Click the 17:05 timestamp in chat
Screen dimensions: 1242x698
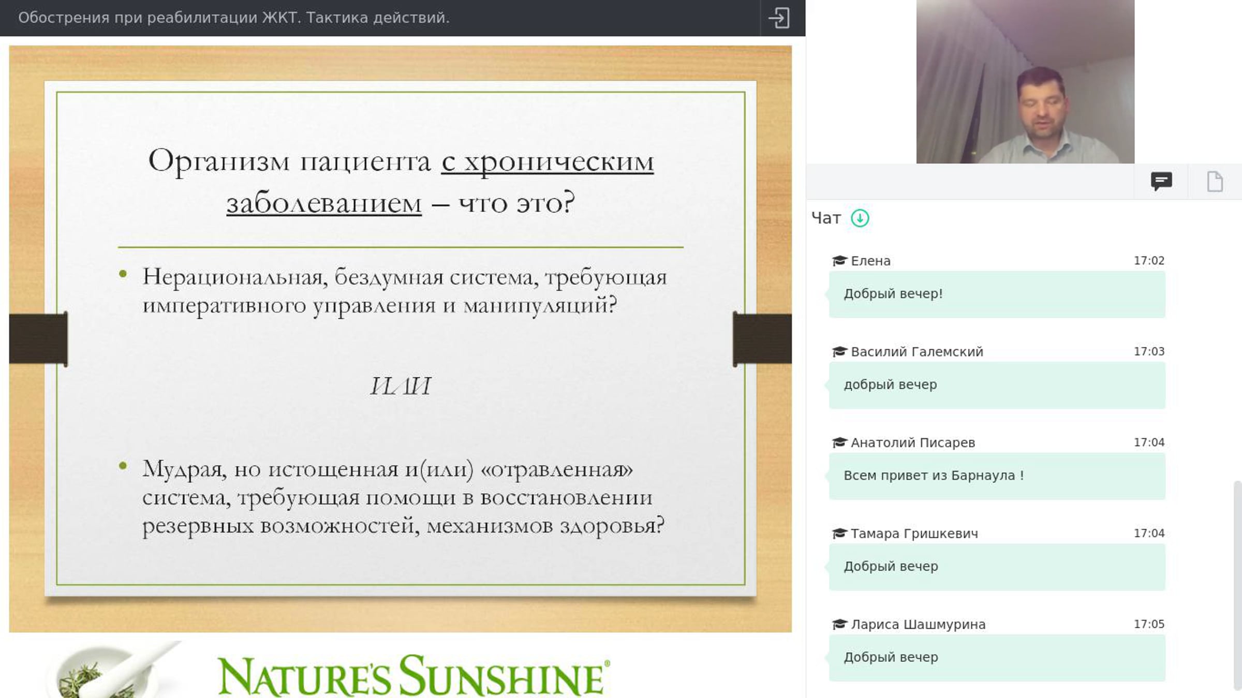click(1149, 625)
